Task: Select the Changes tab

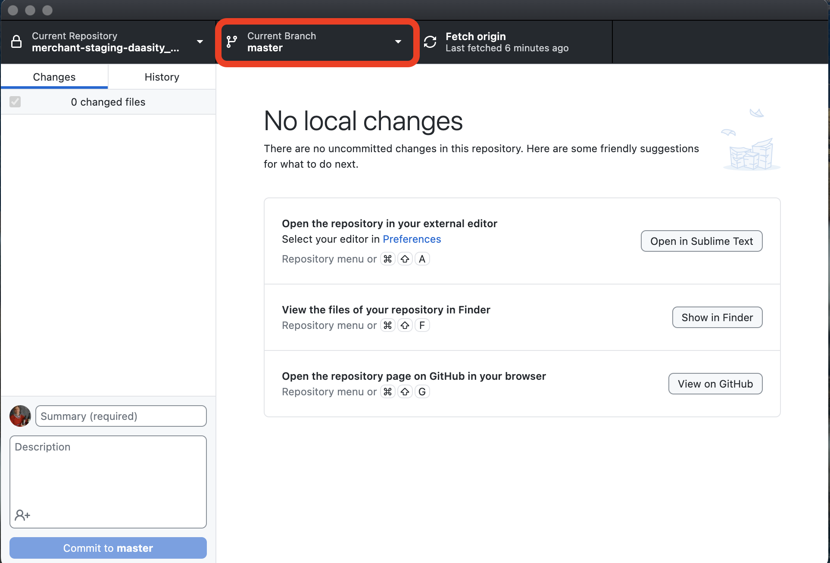Action: [x=54, y=77]
